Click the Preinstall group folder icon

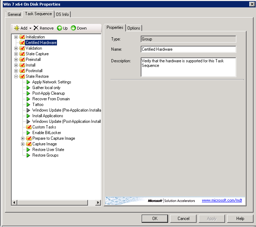point(22,59)
